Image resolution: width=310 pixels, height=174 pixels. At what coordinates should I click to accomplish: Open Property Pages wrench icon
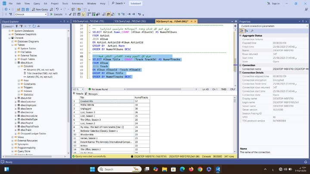pos(252,31)
